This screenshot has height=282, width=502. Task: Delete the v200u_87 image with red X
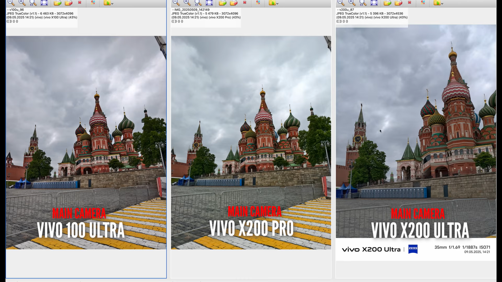(409, 3)
